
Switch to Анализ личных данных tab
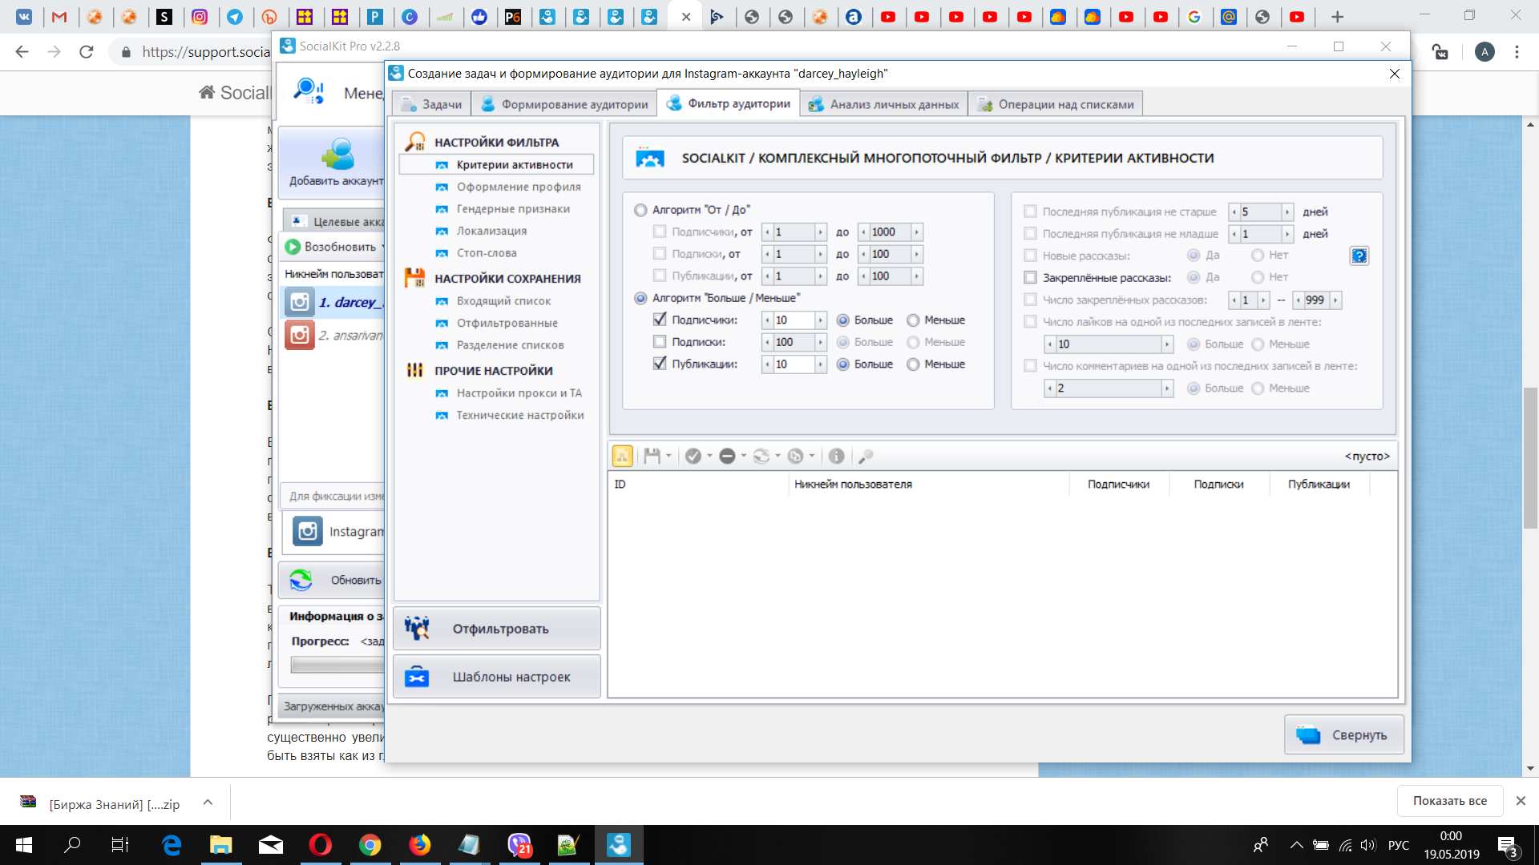click(883, 104)
